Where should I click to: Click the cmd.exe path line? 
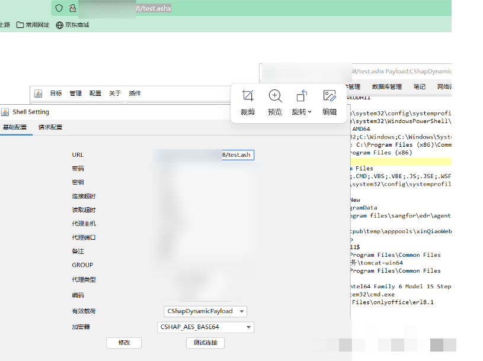[372, 295]
